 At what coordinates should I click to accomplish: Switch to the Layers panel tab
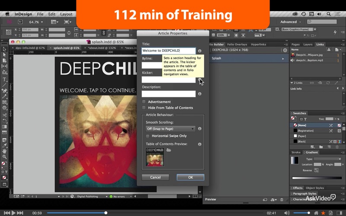click(308, 44)
